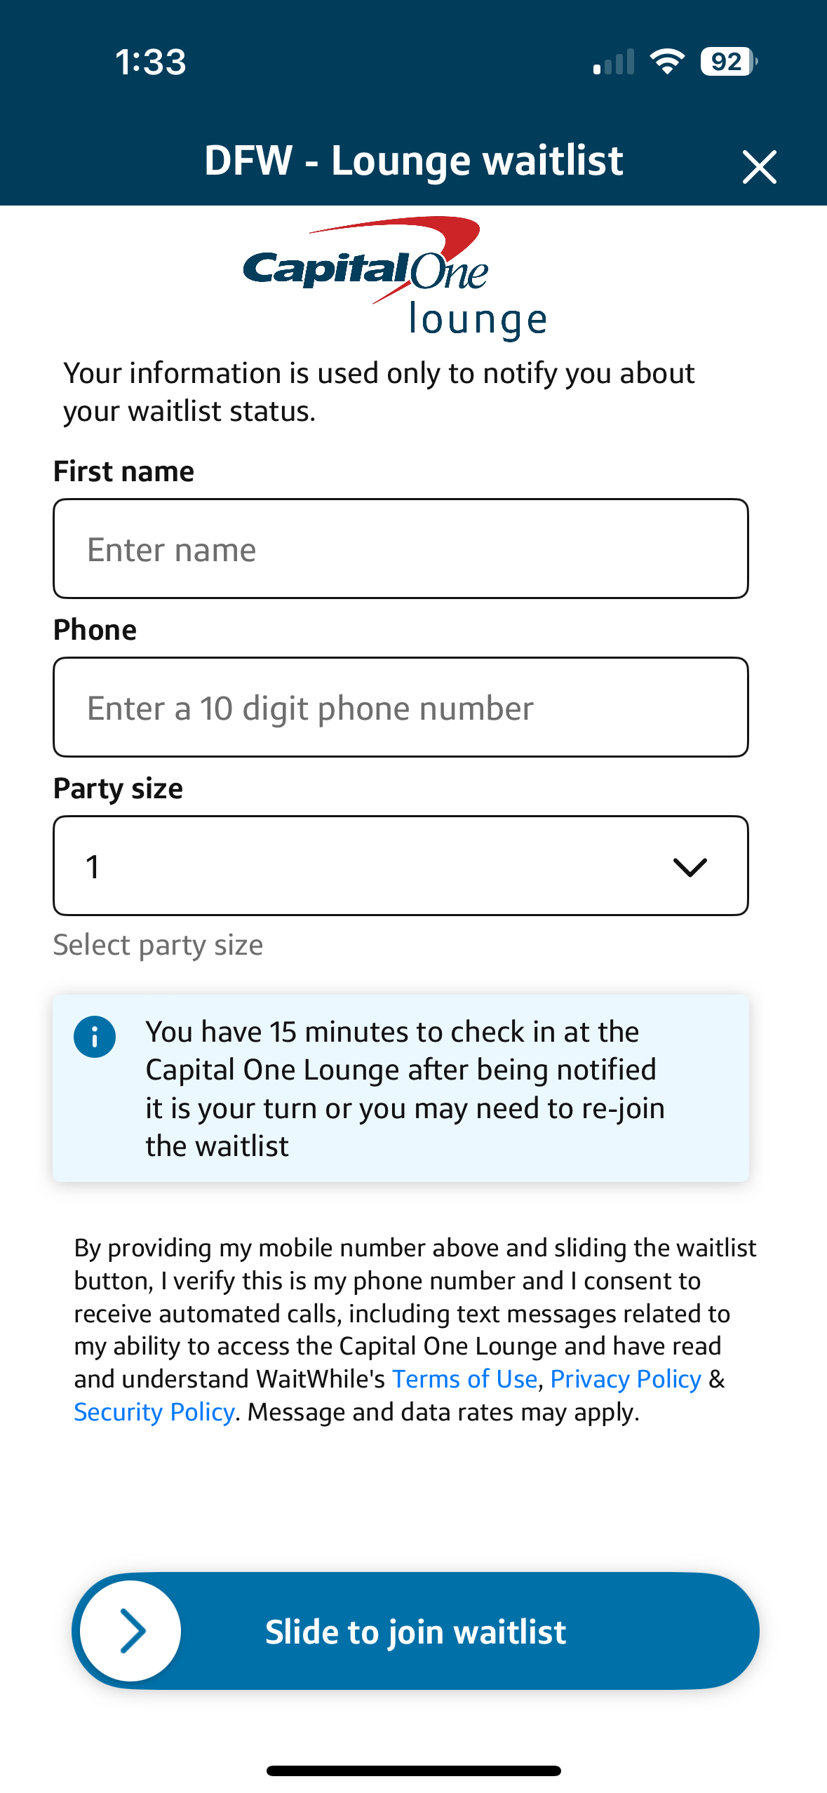This screenshot has height=1793, width=827.
Task: Tap the clock showing 1:33
Action: (149, 62)
